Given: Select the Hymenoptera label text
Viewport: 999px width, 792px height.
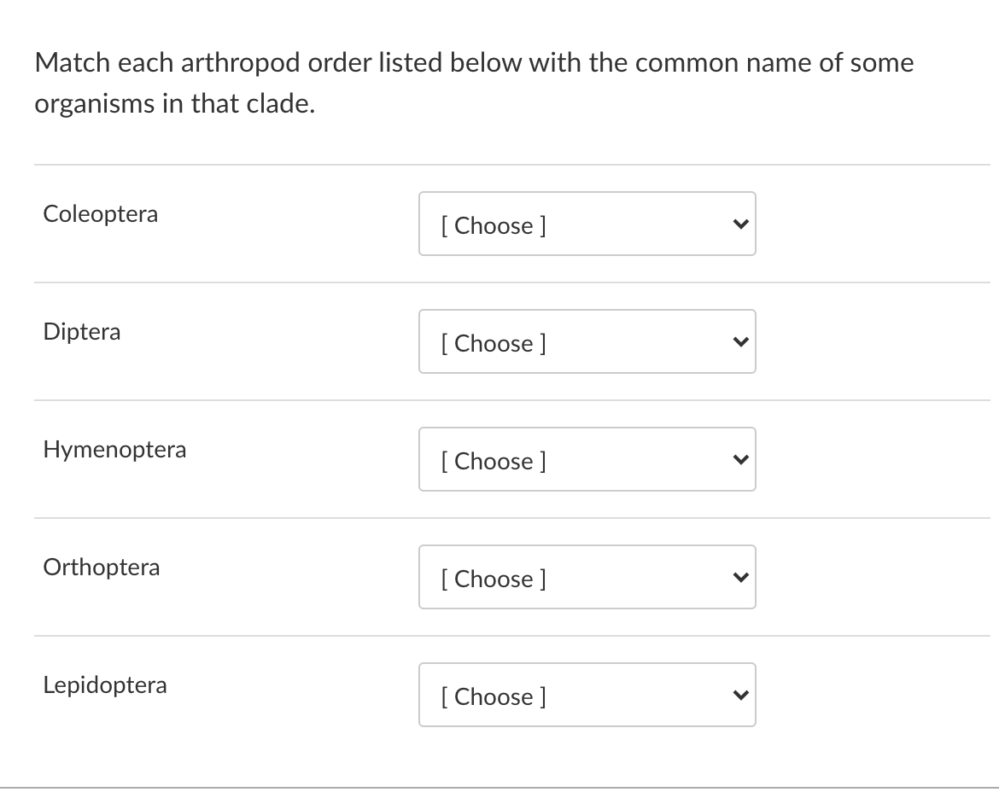Looking at the screenshot, I should (x=114, y=449).
